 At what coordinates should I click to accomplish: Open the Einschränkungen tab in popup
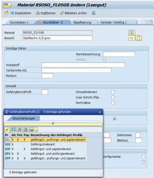24,118
